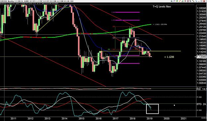Click the 75.0000 level on the stochastic scale
This screenshot has width=207, height=121.
pos(199,97)
